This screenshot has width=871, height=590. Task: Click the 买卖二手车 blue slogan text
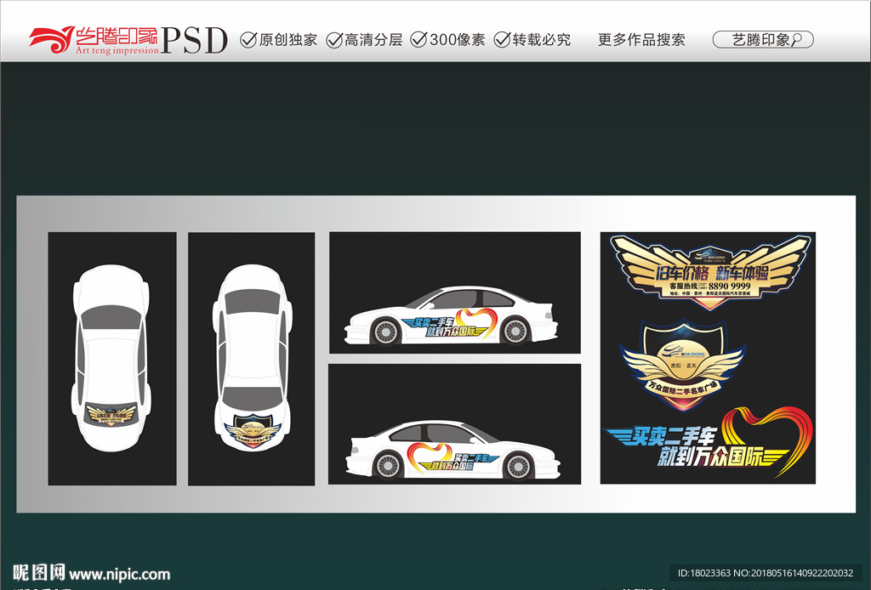tap(663, 436)
